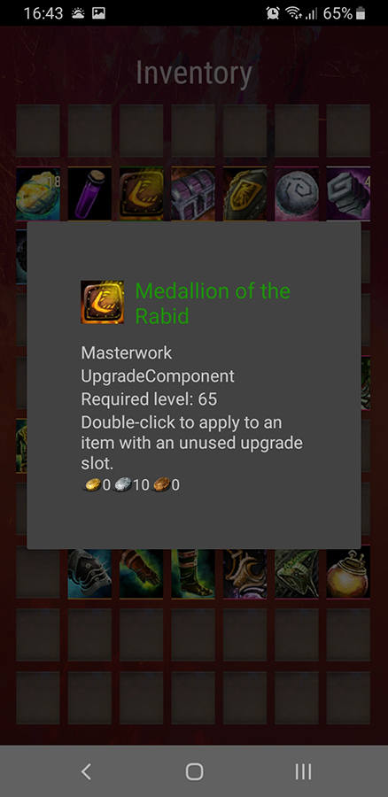Viewport: 388px width, 797px height.
Task: Select the Medallion of the Rabid inventory slot
Action: point(142,194)
